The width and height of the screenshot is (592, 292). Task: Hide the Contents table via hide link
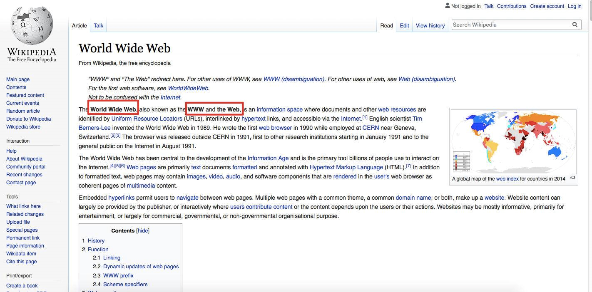tap(143, 230)
